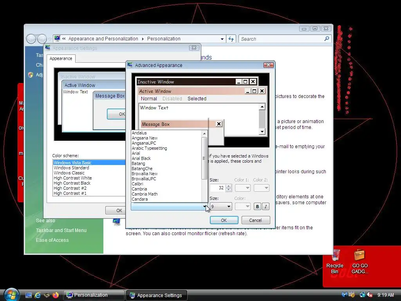Select BrowalliaUPC font in list
This screenshot has height=301, width=401.
point(166,179)
